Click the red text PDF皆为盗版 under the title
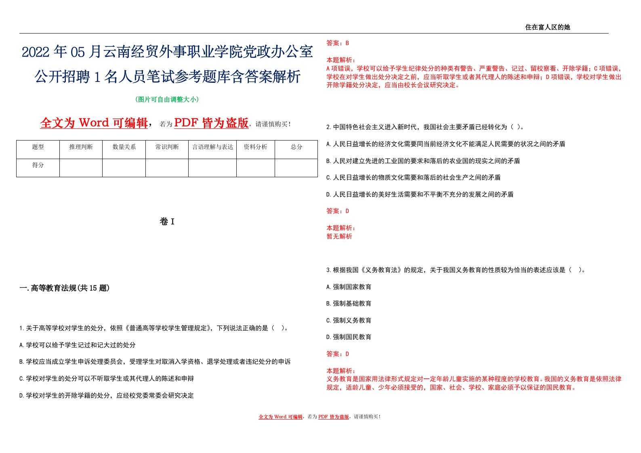641x453 pixels. point(211,123)
